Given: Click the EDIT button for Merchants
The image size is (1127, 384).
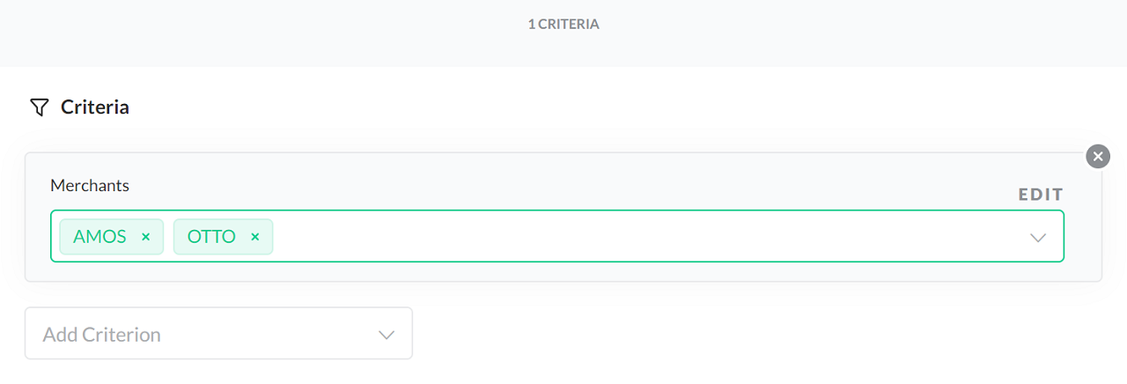Looking at the screenshot, I should (1041, 195).
